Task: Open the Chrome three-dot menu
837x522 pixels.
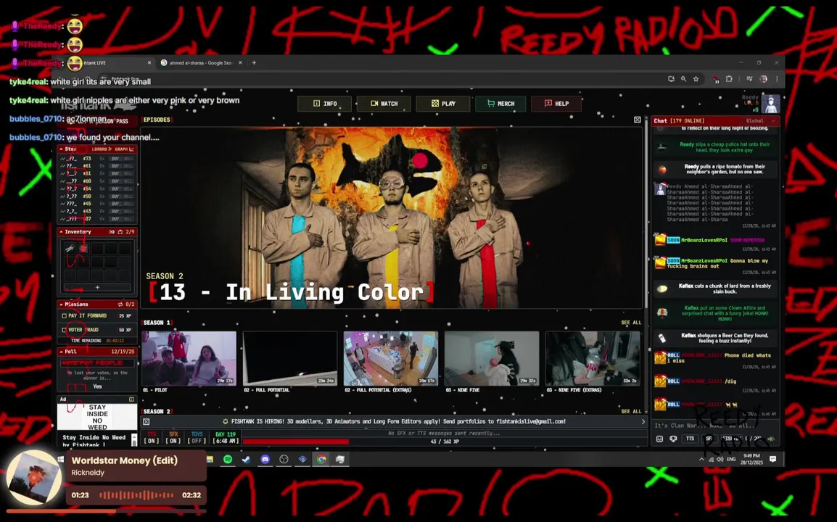Action: (x=777, y=79)
